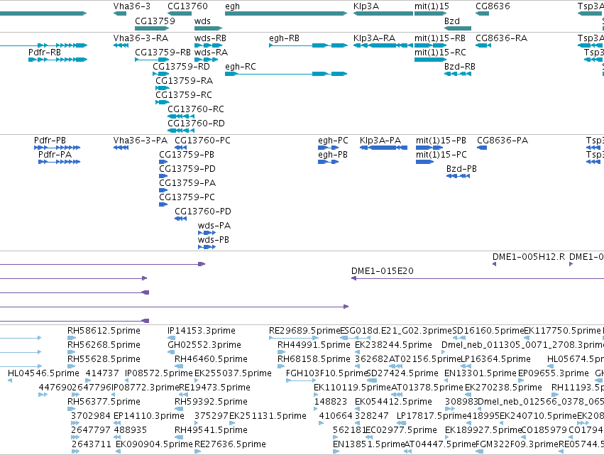Viewport: 604px width, 455px height.
Task: Select the CG13759-RD transcript glyph
Action: [x=161, y=74]
